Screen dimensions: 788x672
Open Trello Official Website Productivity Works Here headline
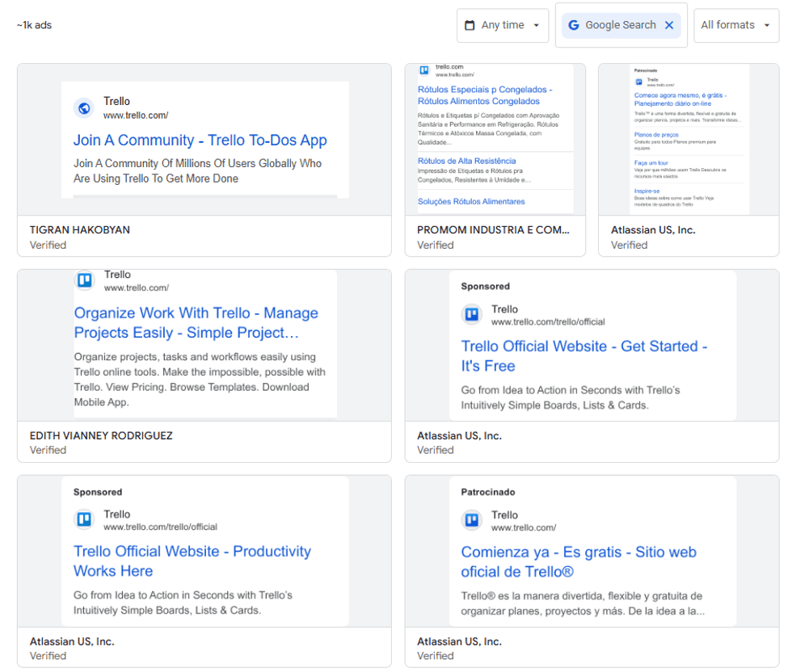(x=192, y=561)
